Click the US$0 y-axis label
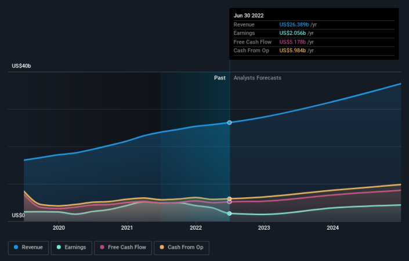Screen dimensions: 409x261 pos(18,216)
